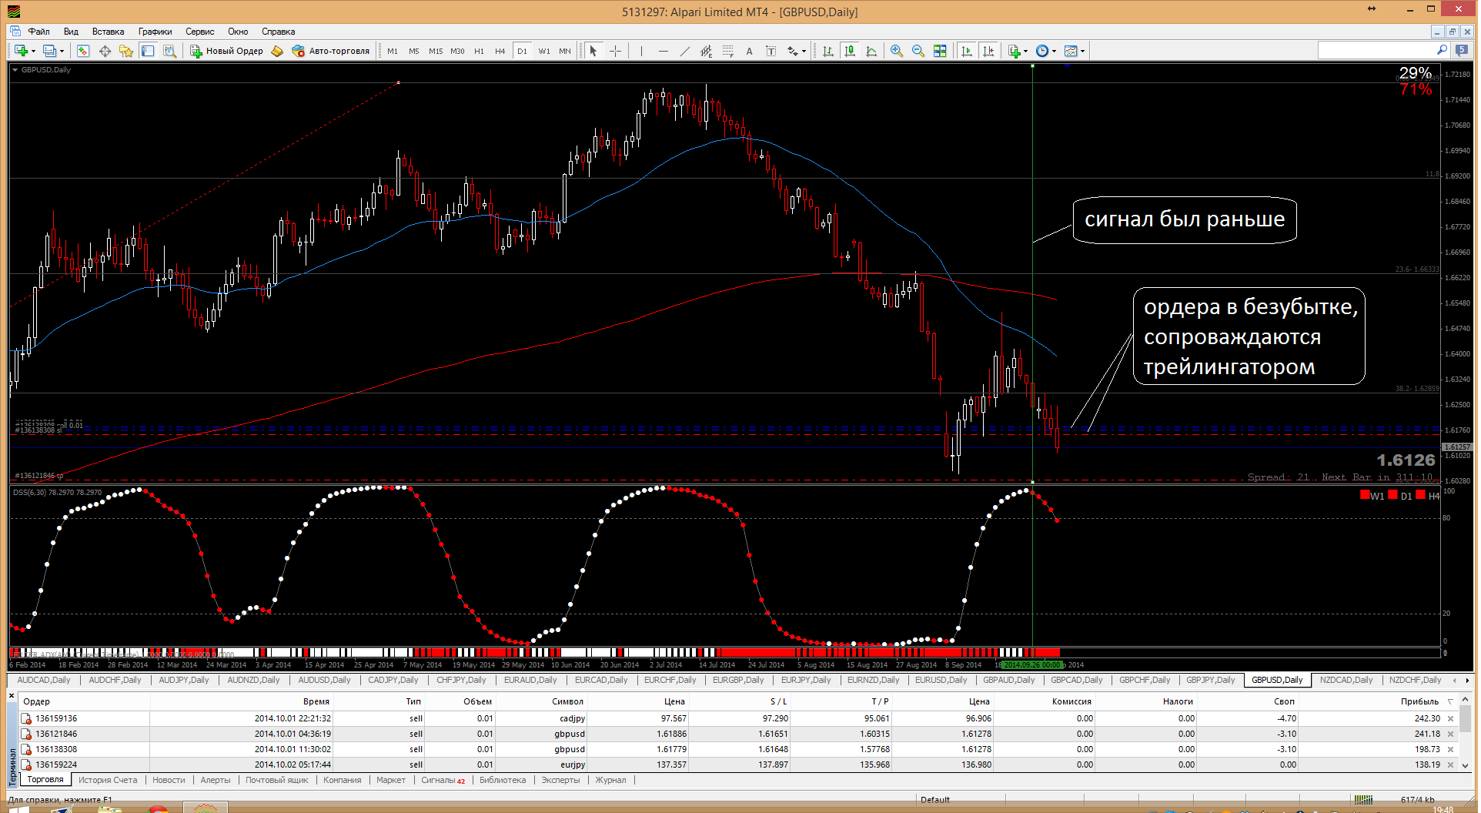Toggle the Market Watch panel

click(83, 51)
